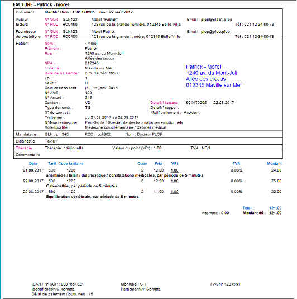The height and width of the screenshot is (299, 297).
Task: Click the Fournisseur name 'Morel Patrick'
Action: [x=103, y=32]
